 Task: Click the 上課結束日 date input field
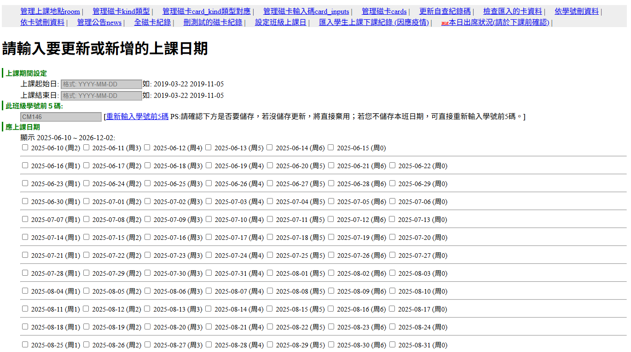pyautogui.click(x=101, y=96)
